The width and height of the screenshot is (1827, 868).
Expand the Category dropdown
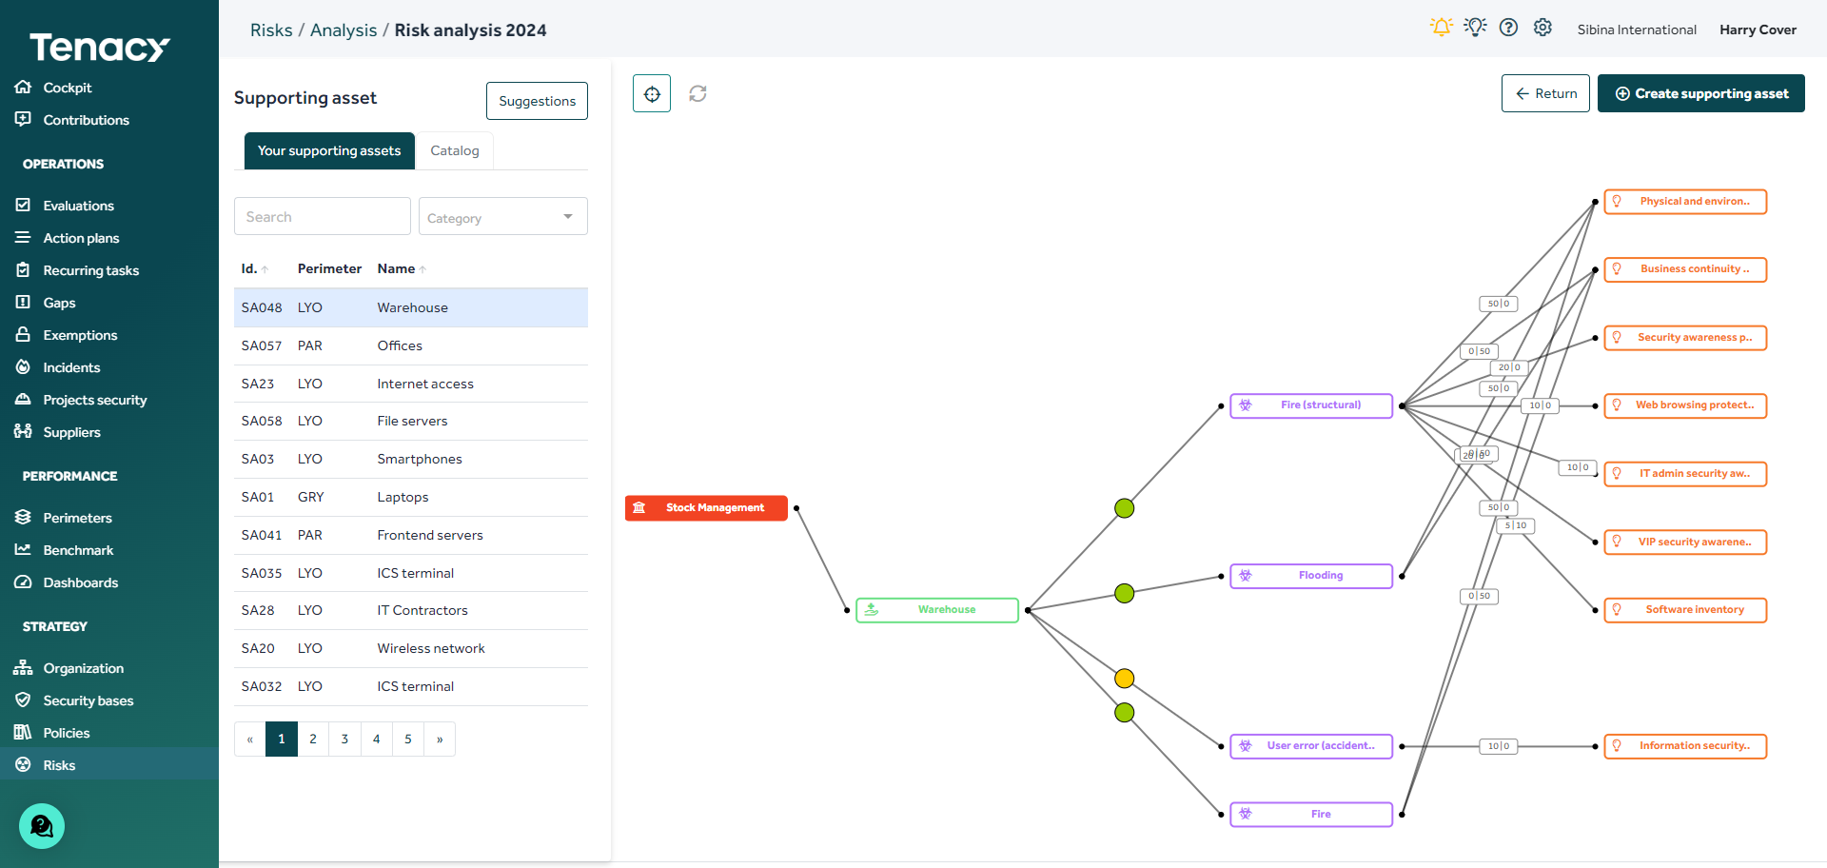tap(502, 217)
